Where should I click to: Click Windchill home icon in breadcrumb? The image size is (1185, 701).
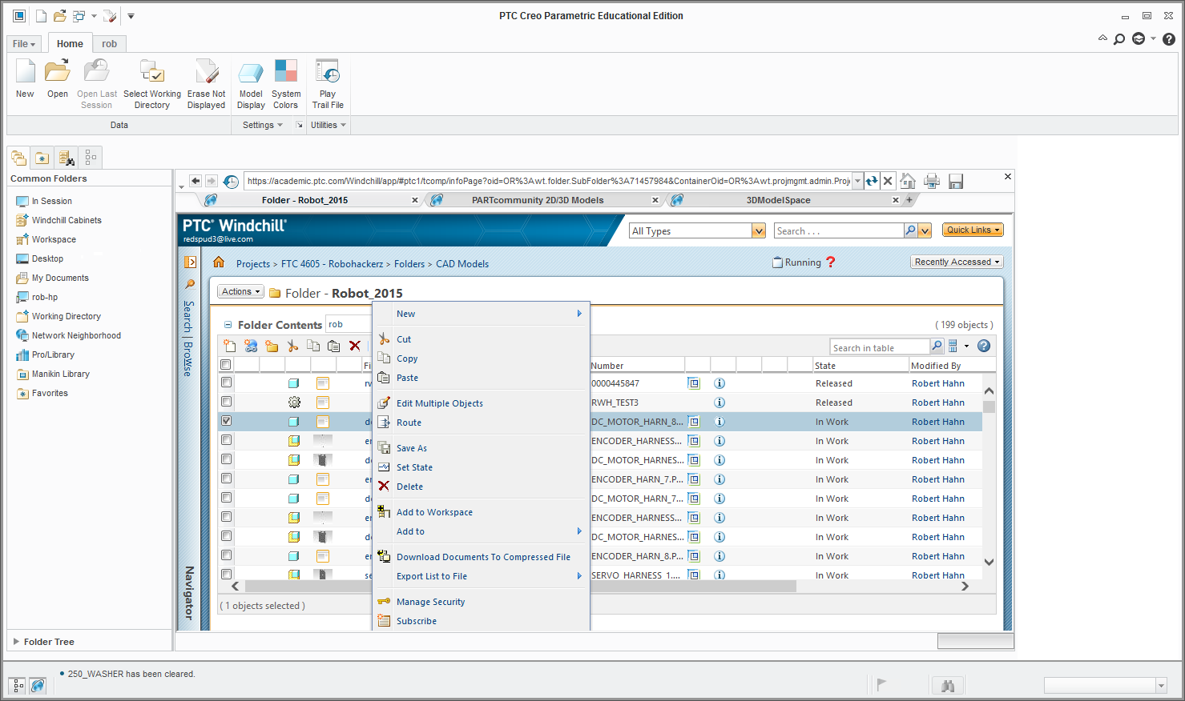click(x=218, y=262)
